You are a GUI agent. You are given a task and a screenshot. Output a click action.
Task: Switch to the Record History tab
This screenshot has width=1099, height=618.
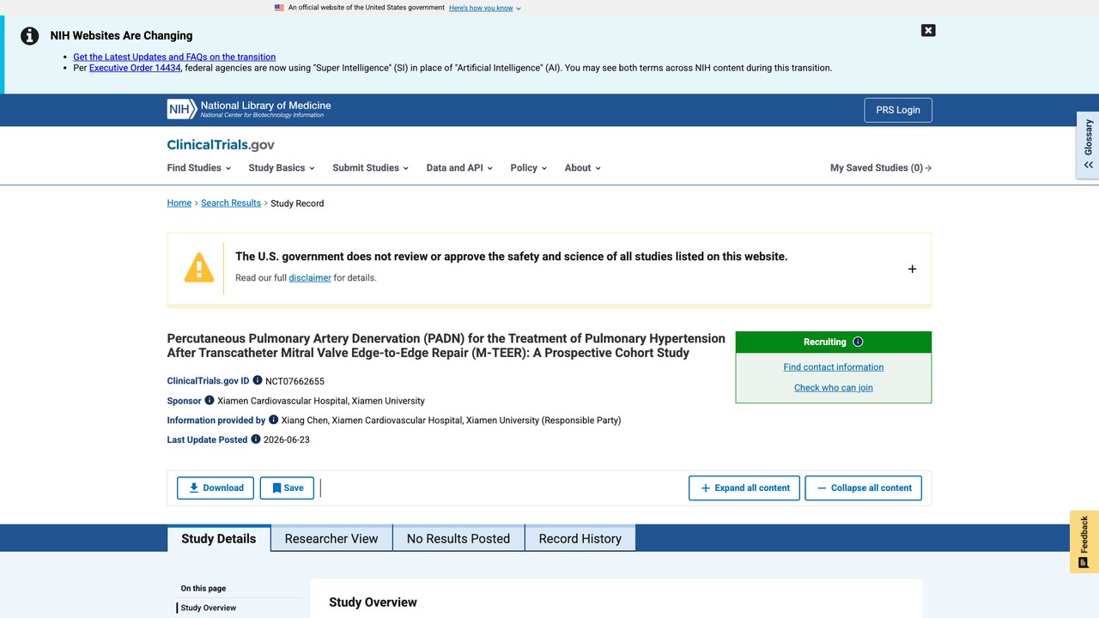tap(580, 538)
